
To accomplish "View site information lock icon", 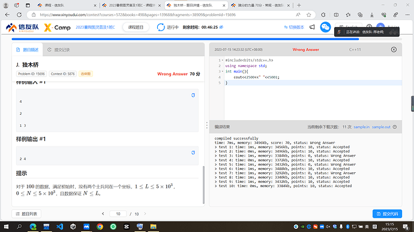I will tap(34, 15).
